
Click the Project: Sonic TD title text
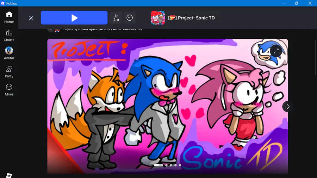click(192, 18)
